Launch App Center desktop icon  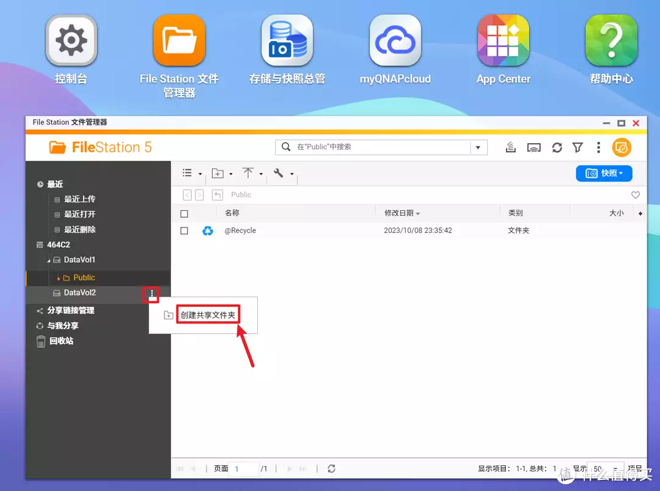point(503,40)
